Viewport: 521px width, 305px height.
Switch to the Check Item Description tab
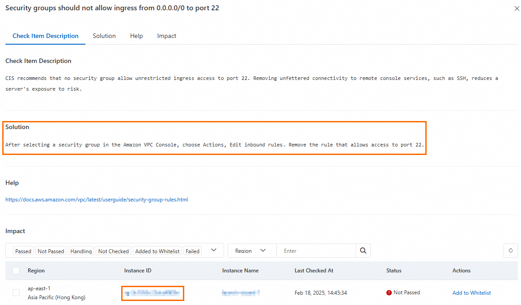46,36
